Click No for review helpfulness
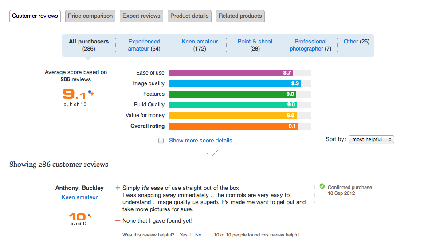Screen dimensions: 428x240 point(198,235)
